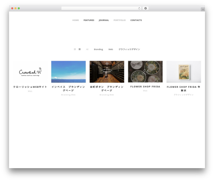Screen dimensions: 214x181
Task: Open the FLOWER SHOP FRIDA title link
Action: (145, 86)
